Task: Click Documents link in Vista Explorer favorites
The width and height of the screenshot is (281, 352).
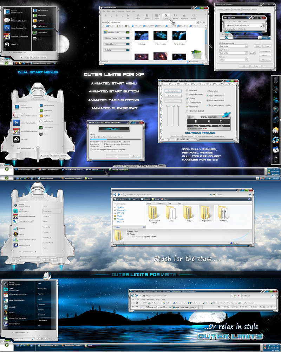Action: tap(122, 210)
